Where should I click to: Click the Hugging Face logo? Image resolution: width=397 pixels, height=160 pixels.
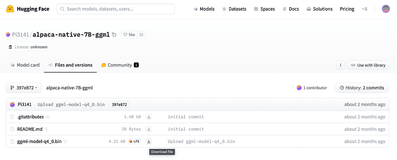click(27, 9)
